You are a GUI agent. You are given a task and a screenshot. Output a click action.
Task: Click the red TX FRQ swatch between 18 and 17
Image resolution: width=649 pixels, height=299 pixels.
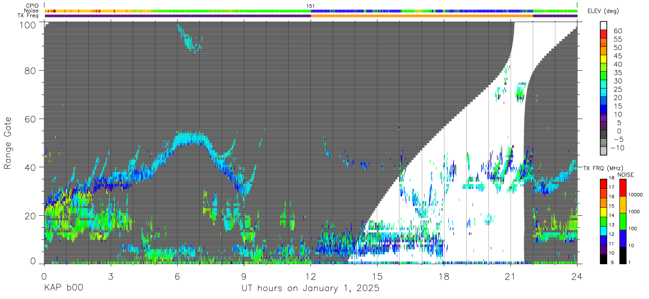(604, 182)
